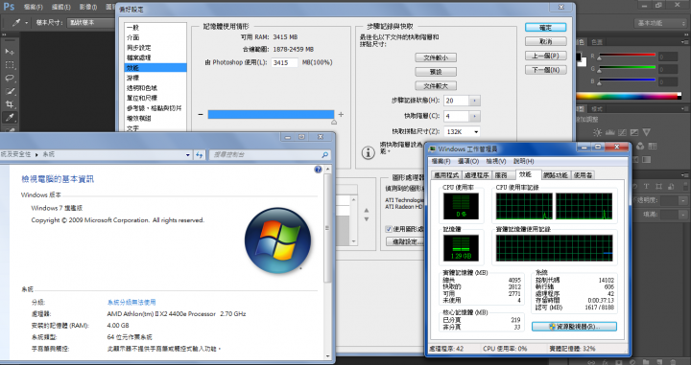The width and height of the screenshot is (691, 365).
Task: Click the 確定 button in preferences
Action: 545,27
